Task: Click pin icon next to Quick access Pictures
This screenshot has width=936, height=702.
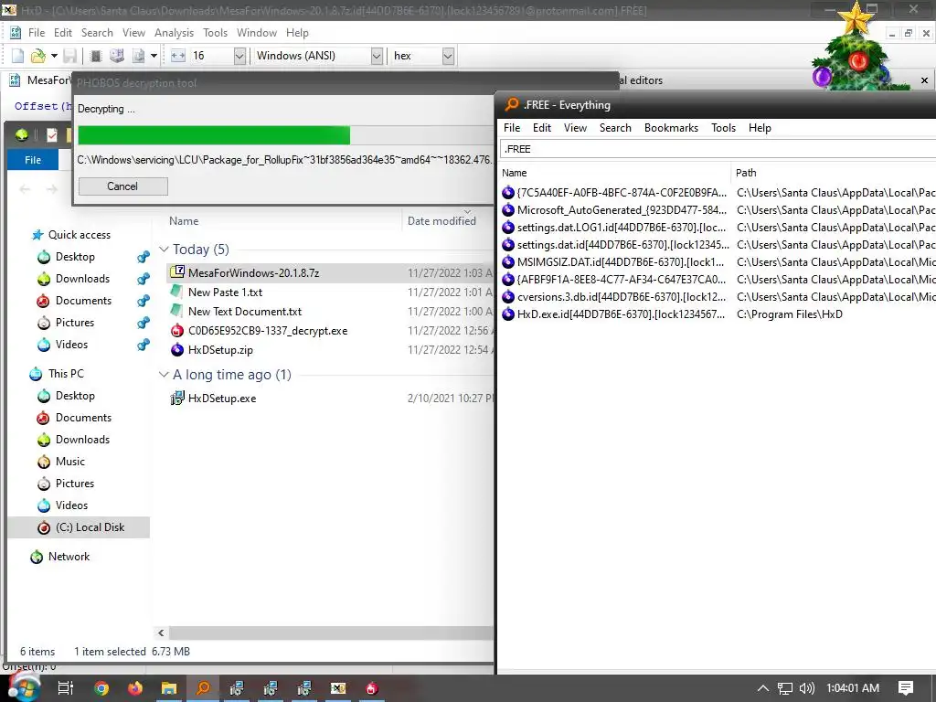Action: pos(143,323)
